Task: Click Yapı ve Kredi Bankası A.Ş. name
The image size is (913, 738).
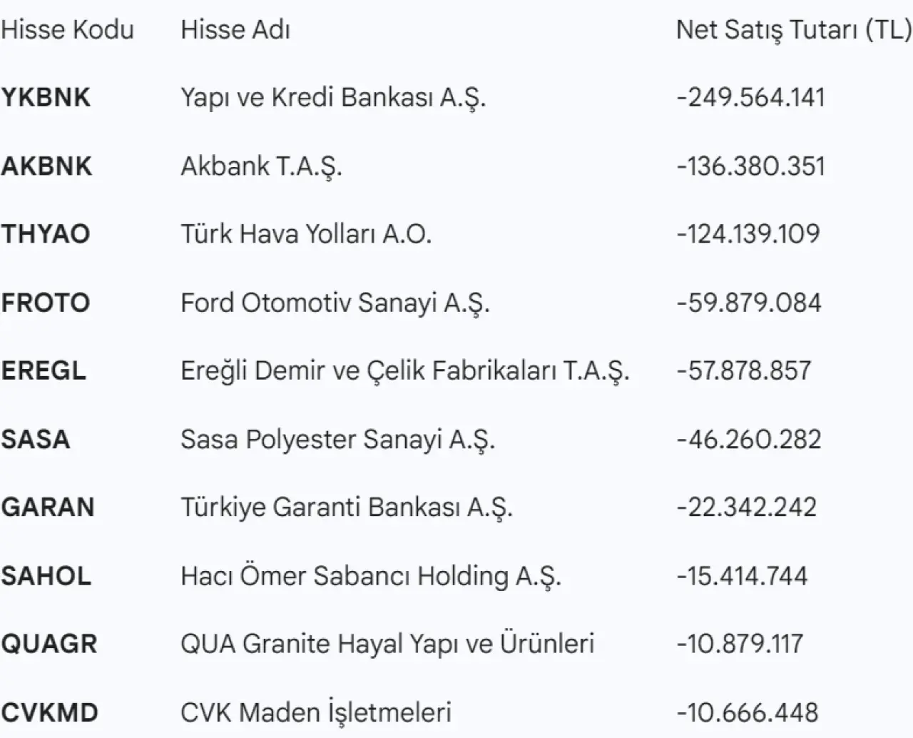Action: click(333, 98)
